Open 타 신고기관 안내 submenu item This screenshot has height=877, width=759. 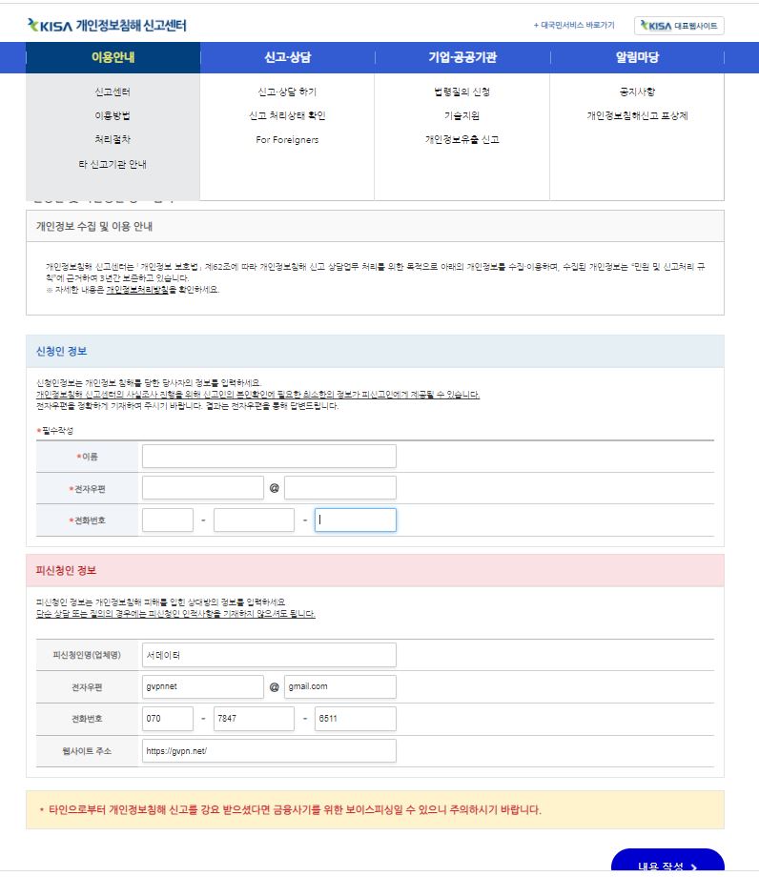113,164
